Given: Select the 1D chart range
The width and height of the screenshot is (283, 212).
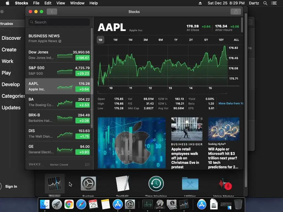Looking at the screenshot, I should coord(100,40).
